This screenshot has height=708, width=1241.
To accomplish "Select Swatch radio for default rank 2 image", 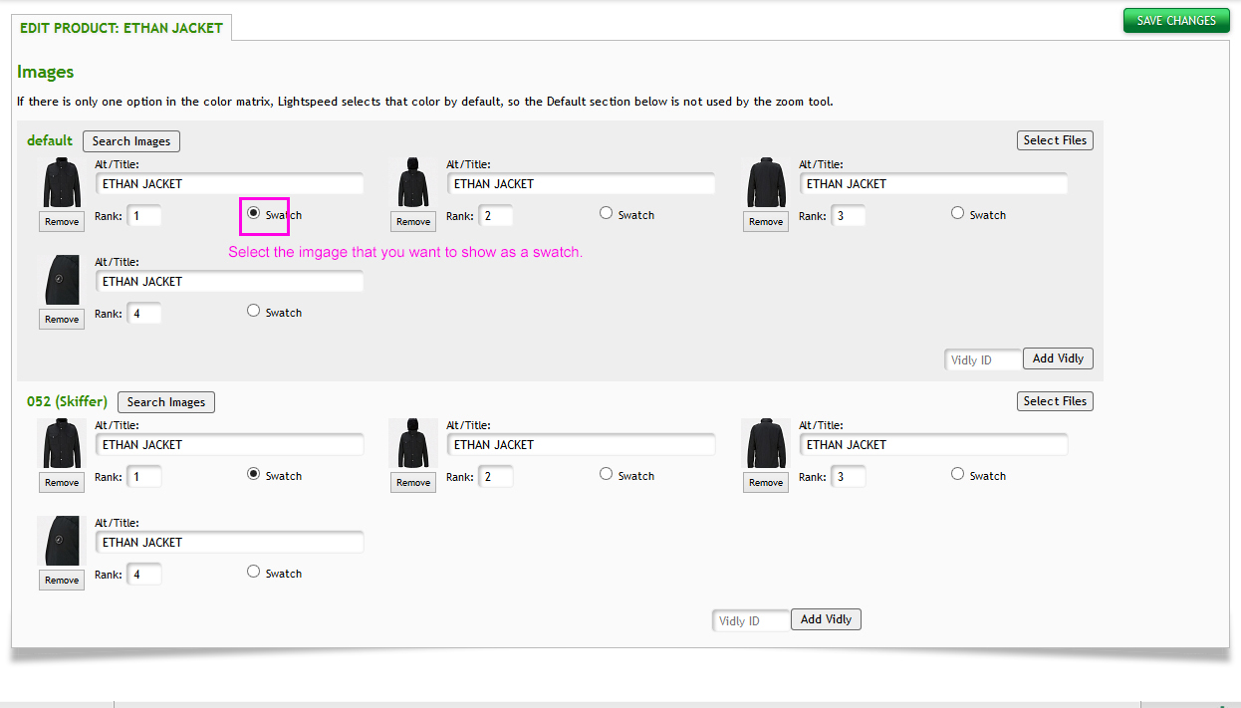I will pos(606,213).
